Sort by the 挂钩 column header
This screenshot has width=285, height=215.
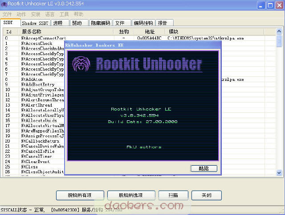click(x=124, y=32)
